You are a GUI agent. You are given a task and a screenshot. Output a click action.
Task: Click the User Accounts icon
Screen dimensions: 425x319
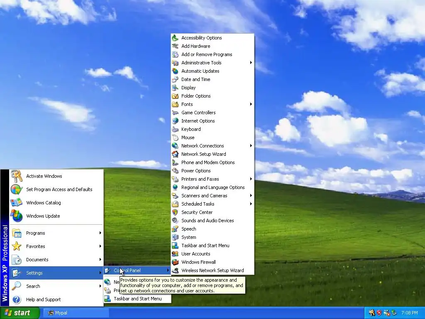[x=175, y=254]
